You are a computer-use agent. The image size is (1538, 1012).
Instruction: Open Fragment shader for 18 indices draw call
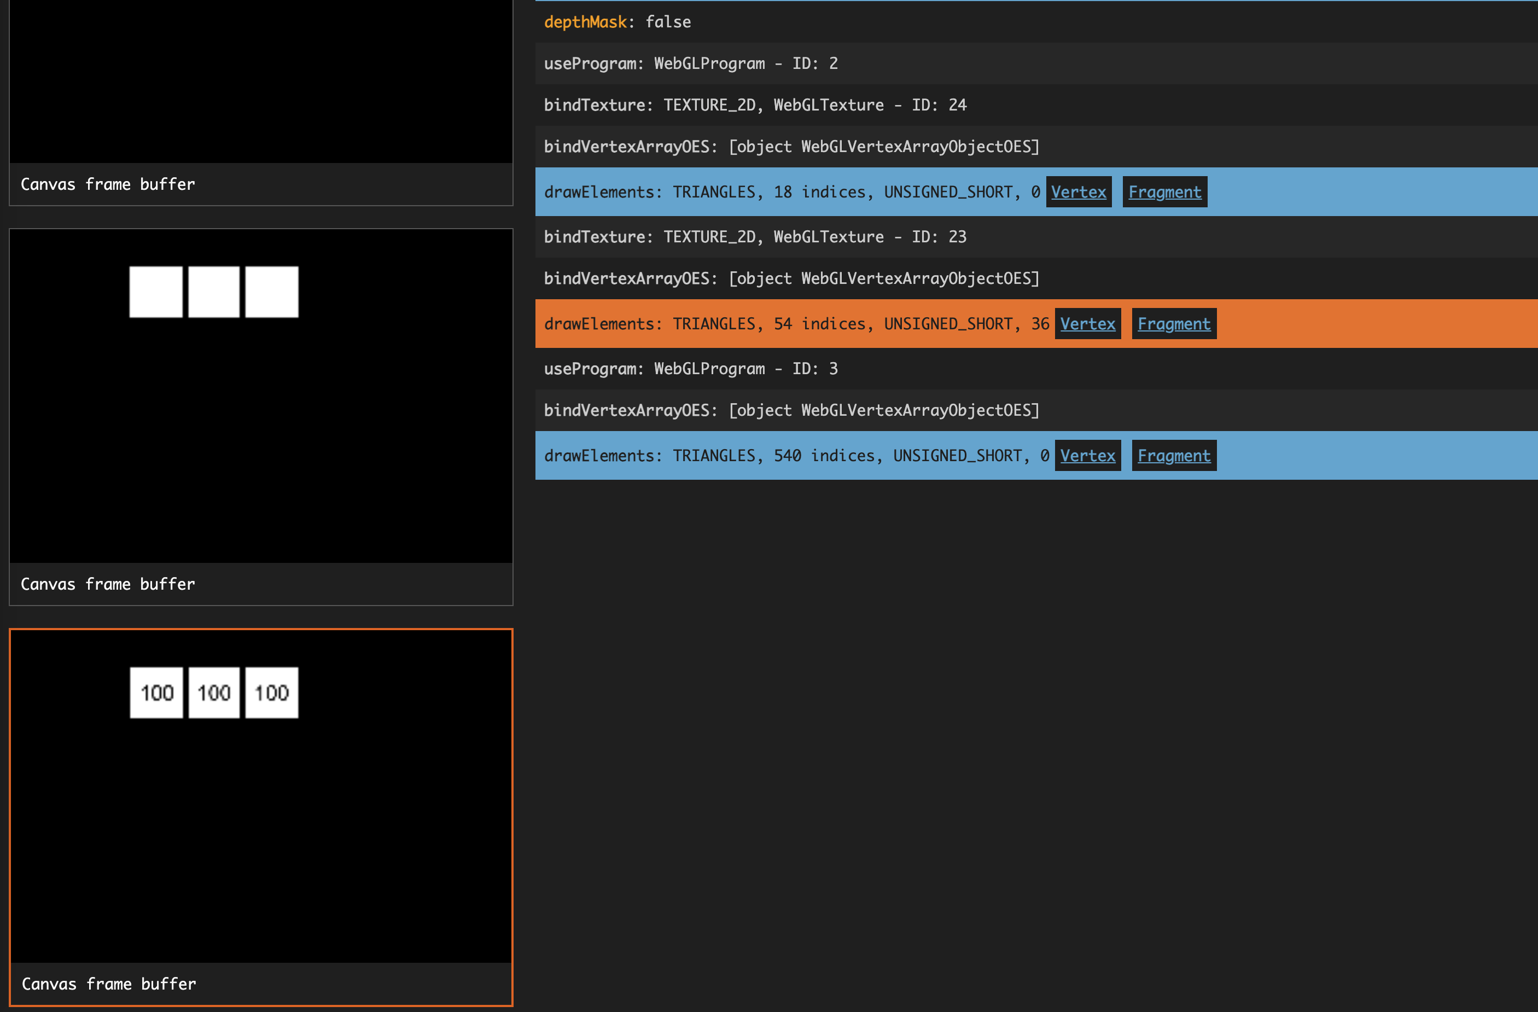point(1164,192)
